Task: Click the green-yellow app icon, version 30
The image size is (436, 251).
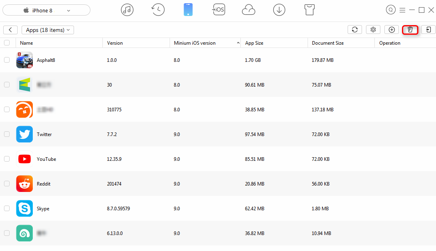Action: click(24, 85)
